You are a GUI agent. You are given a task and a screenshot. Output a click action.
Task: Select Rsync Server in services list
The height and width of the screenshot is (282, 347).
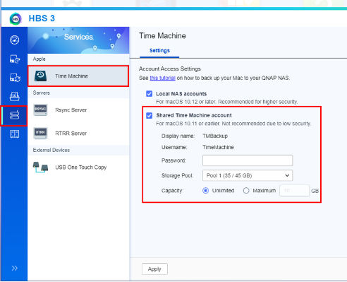pos(78,110)
